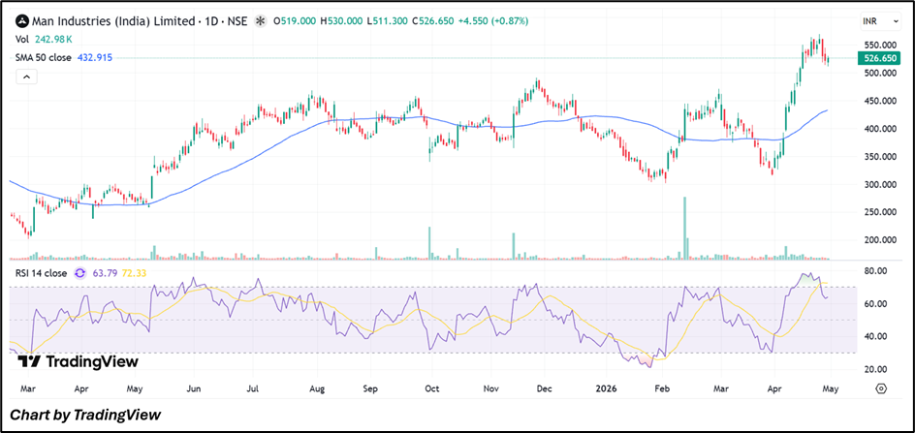Click the RSI refresh circular icon
Viewport: 915px width, 433px height.
click(80, 273)
